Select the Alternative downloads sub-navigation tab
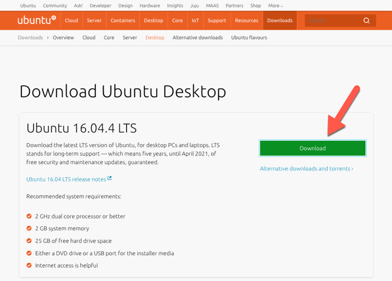The width and height of the screenshot is (392, 281). point(198,37)
